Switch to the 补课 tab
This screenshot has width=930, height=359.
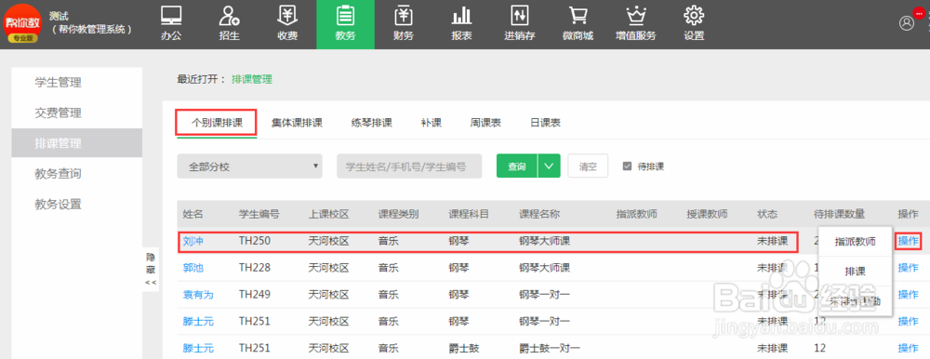(432, 123)
